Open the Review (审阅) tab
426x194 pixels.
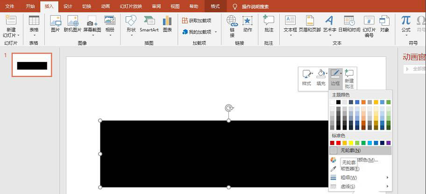(156, 6)
